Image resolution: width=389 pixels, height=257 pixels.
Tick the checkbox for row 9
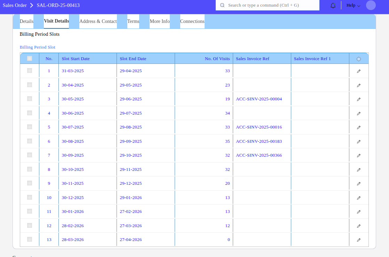30,183
